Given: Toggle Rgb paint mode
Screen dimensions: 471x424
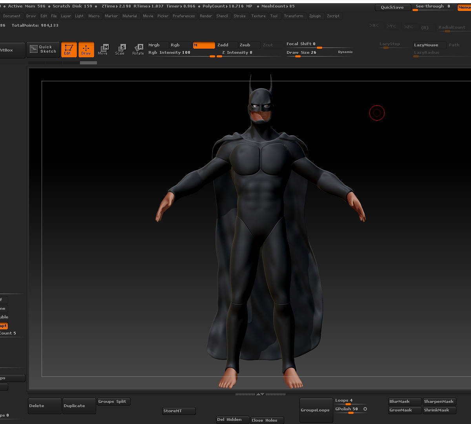Looking at the screenshot, I should click(180, 45).
